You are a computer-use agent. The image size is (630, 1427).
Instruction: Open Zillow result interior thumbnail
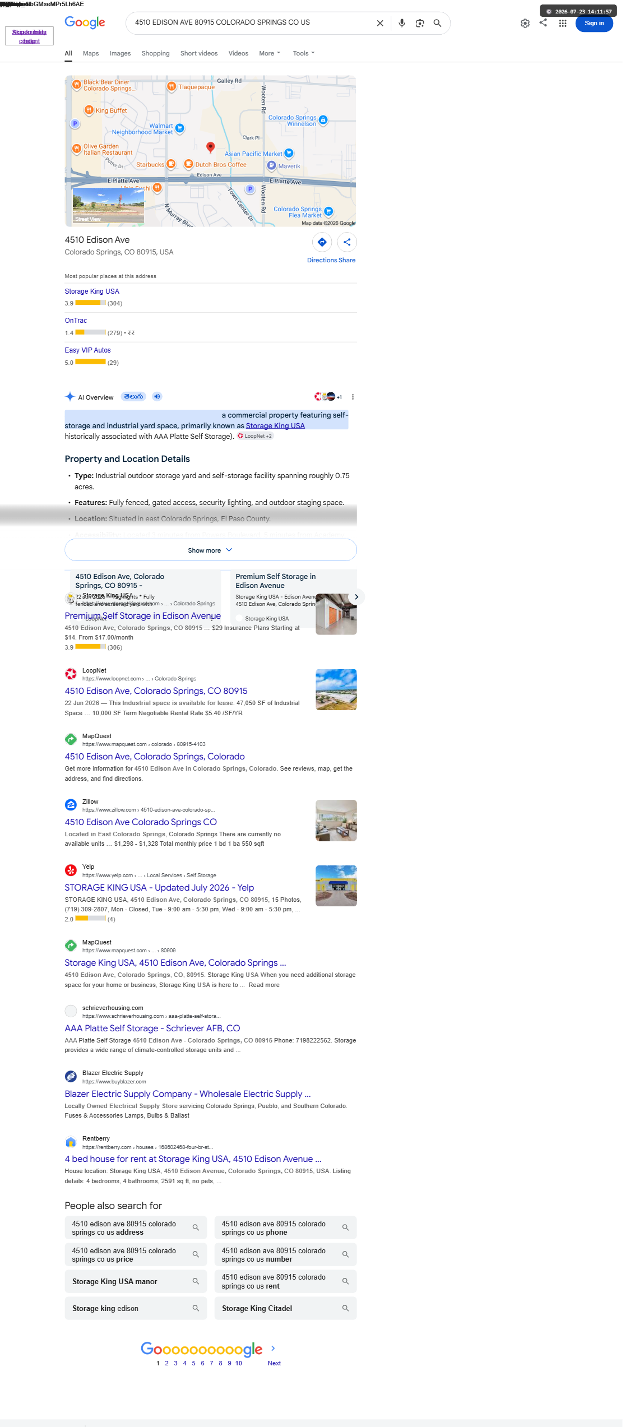pyautogui.click(x=336, y=820)
